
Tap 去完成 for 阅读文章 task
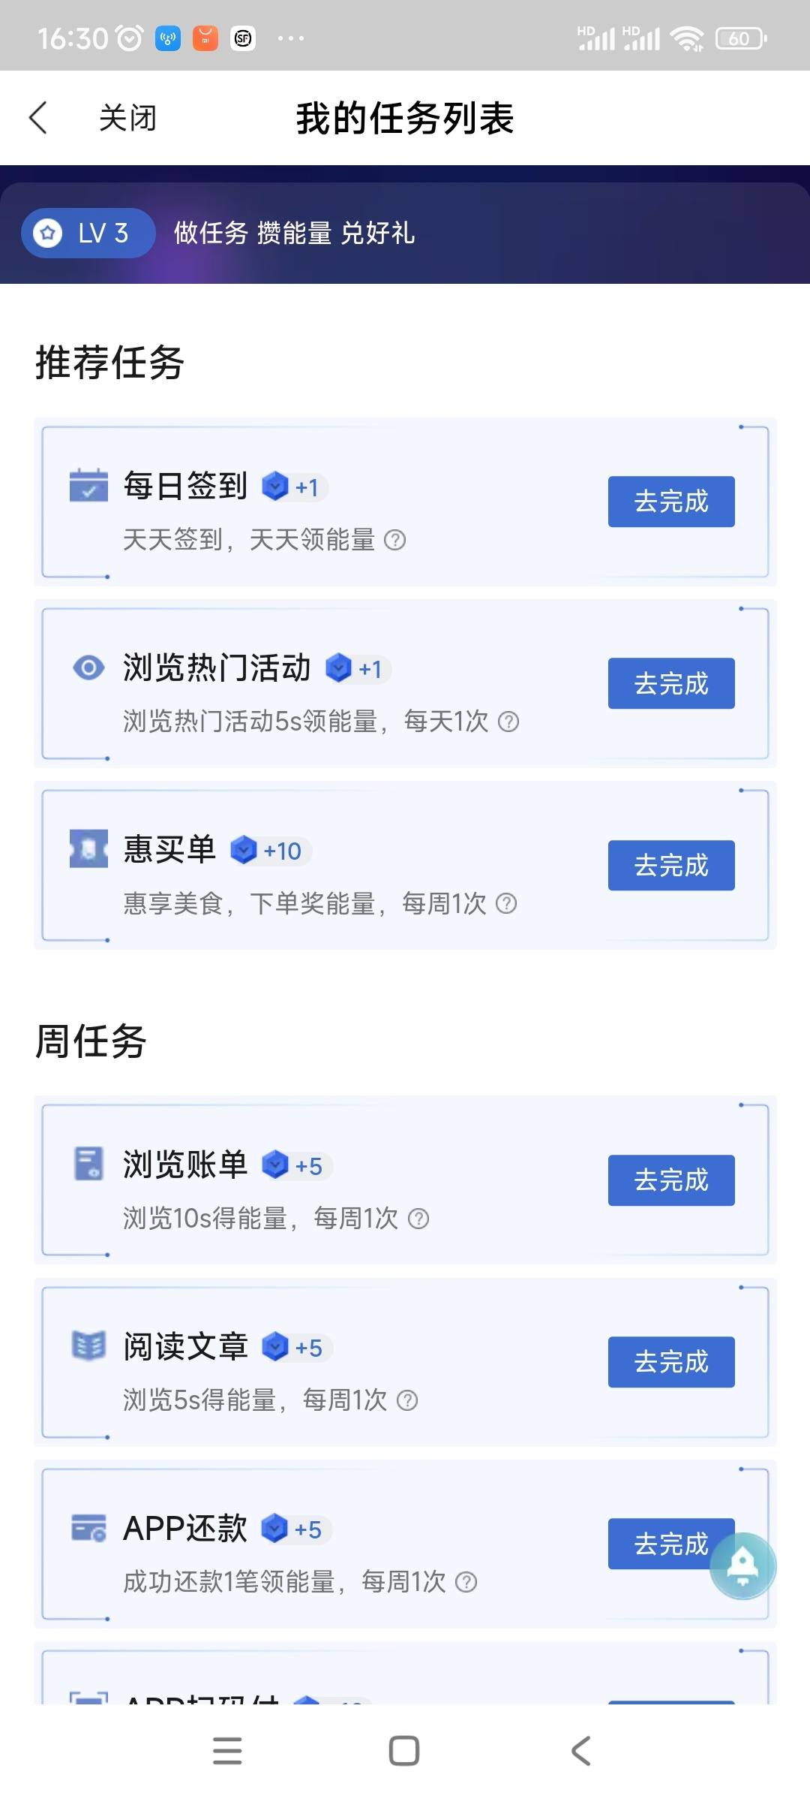[671, 1362]
